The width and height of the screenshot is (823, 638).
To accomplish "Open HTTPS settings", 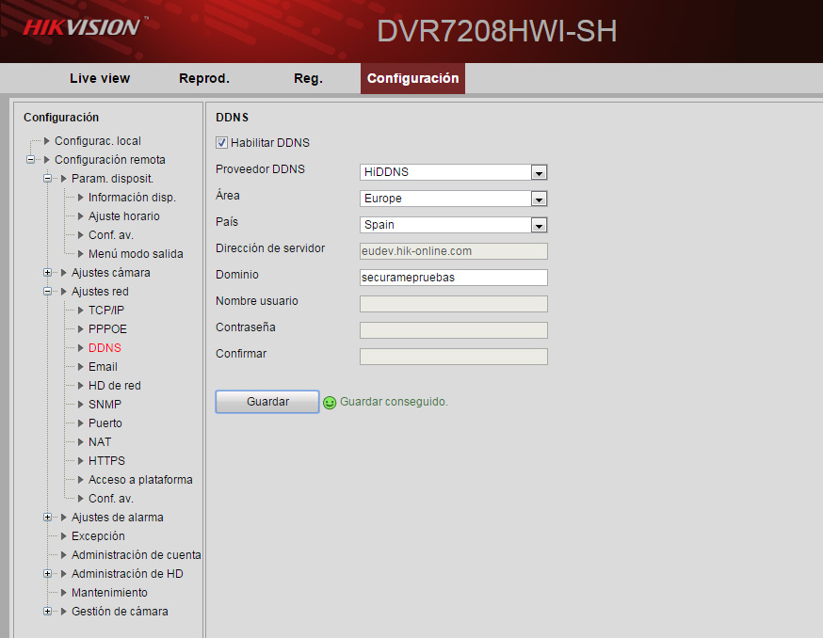I will tap(106, 461).
